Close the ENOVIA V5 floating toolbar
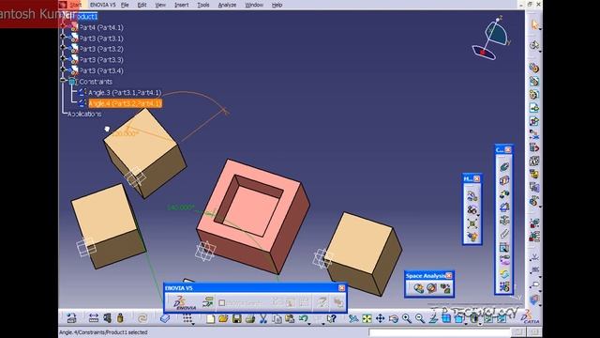 point(341,288)
